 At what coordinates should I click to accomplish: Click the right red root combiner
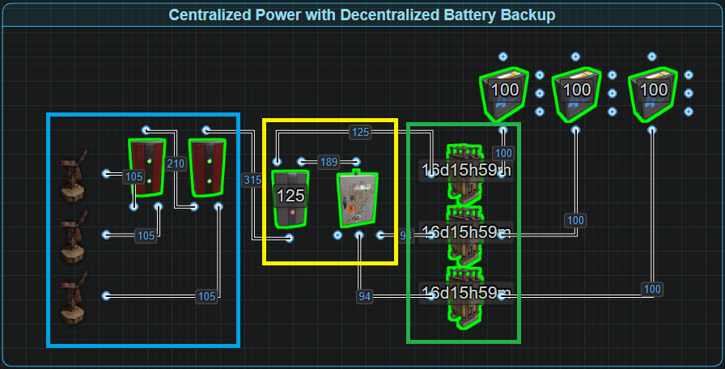point(208,167)
